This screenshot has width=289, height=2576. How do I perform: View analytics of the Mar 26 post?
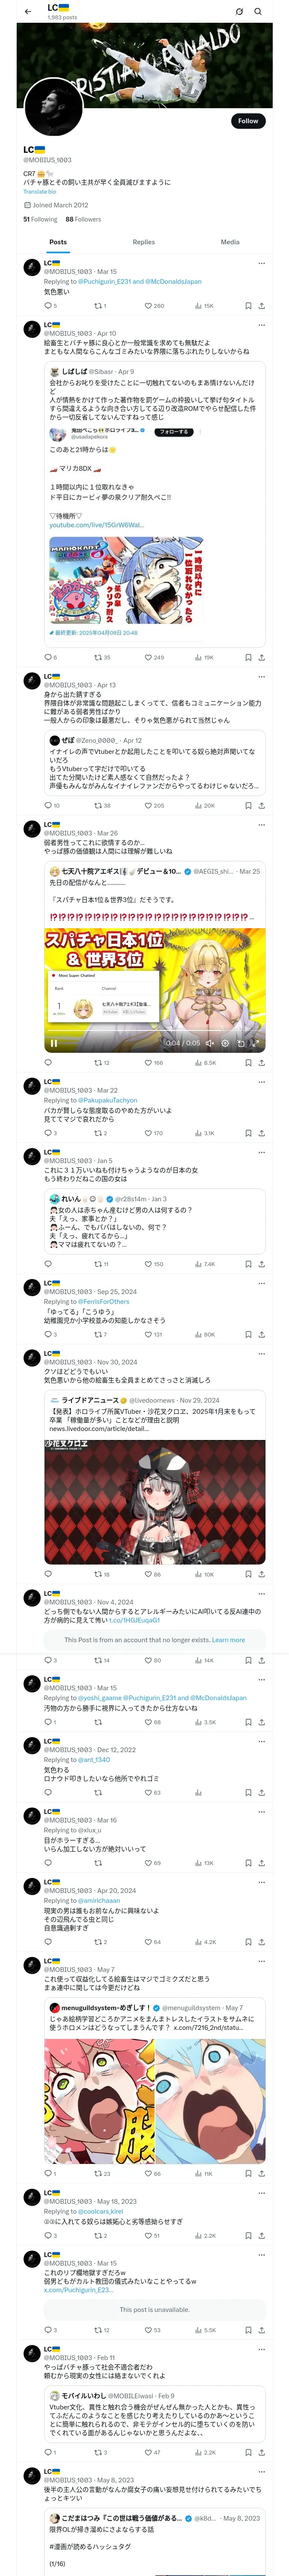tap(204, 1063)
